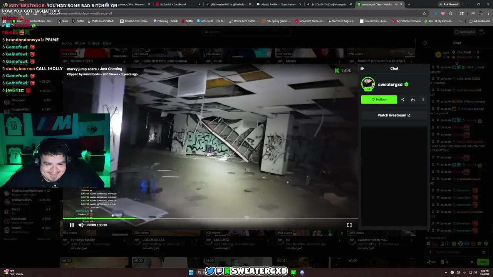
Task: Click the Get KICKs button
Action: (465, 32)
